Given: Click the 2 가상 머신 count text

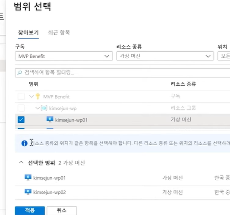Looking at the screenshot, I should tap(72, 163).
